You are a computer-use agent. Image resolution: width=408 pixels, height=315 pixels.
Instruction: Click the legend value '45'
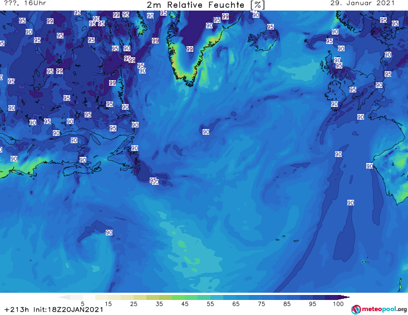coord(184,304)
